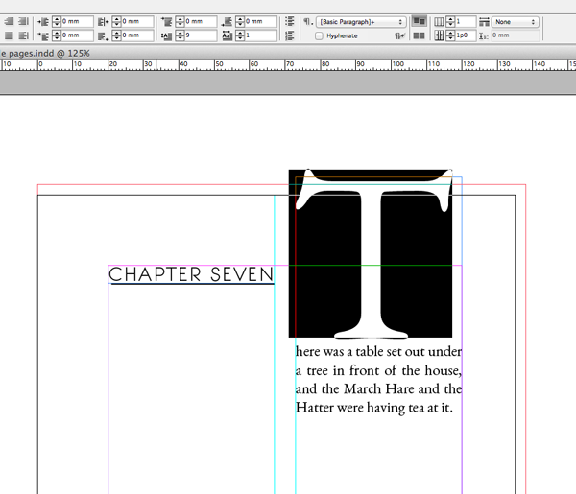Screen dimensions: 576x494
Task: Enable the Hyphenate checkbox
Action: [319, 35]
